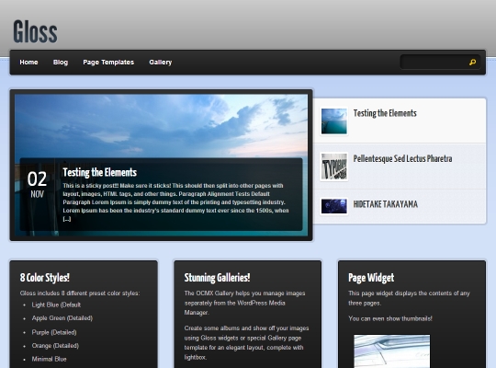Click the 'Stunning Galleries!' widget heading
The image size is (496, 368).
(217, 278)
